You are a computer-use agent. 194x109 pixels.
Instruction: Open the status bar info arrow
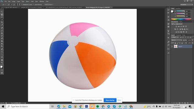coord(25,103)
